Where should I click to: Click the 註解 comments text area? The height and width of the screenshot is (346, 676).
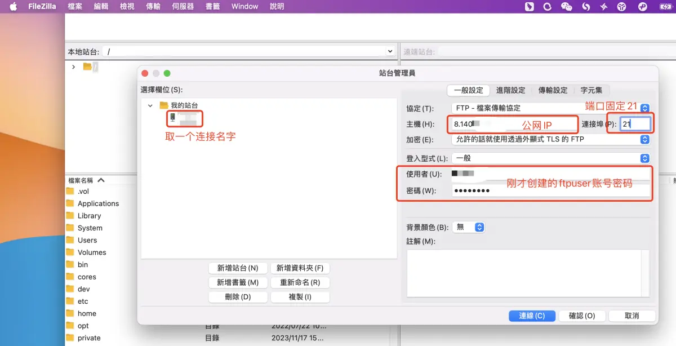(528, 273)
